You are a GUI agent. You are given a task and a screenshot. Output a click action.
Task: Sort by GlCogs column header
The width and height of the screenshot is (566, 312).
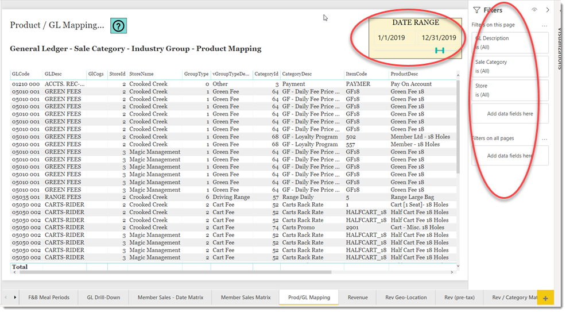click(96, 74)
